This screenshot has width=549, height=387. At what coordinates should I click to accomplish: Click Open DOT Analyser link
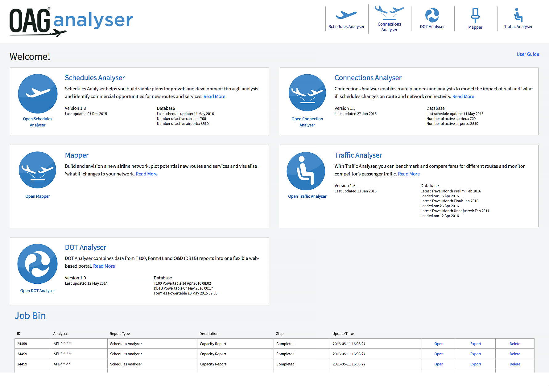(38, 291)
